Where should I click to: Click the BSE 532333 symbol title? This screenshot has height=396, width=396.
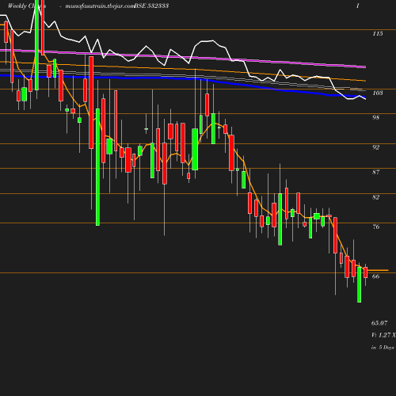tap(151, 6)
